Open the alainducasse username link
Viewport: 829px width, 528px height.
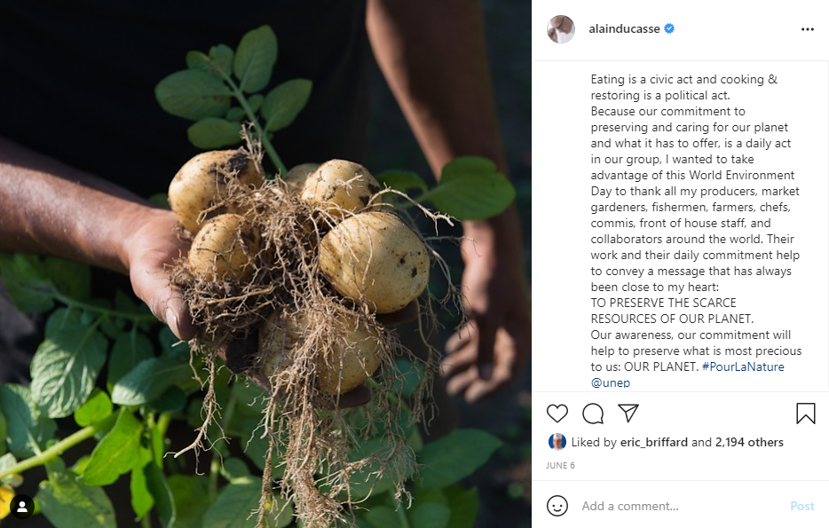click(x=624, y=28)
